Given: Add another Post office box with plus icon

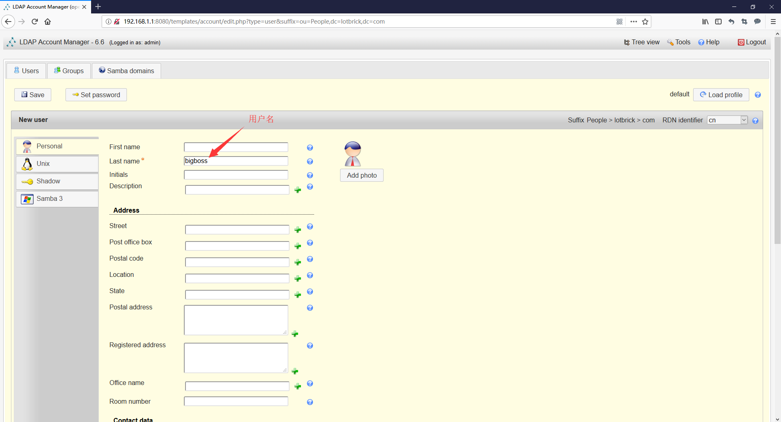Looking at the screenshot, I should pyautogui.click(x=298, y=246).
